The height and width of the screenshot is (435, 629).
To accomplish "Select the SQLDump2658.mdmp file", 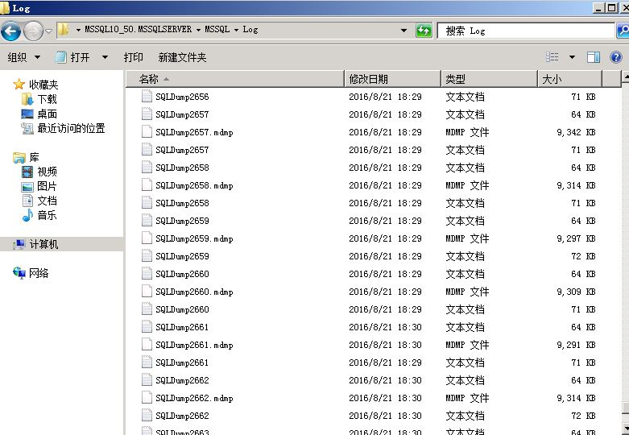I will 194,185.
